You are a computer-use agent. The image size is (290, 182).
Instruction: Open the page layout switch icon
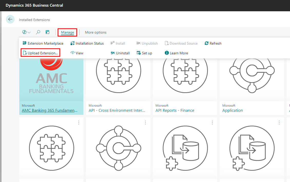[47, 32]
